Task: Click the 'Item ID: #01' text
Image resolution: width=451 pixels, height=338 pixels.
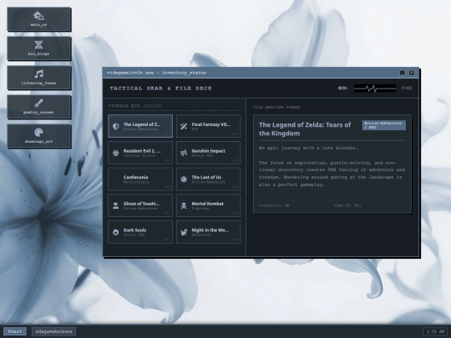Action: tap(347, 205)
